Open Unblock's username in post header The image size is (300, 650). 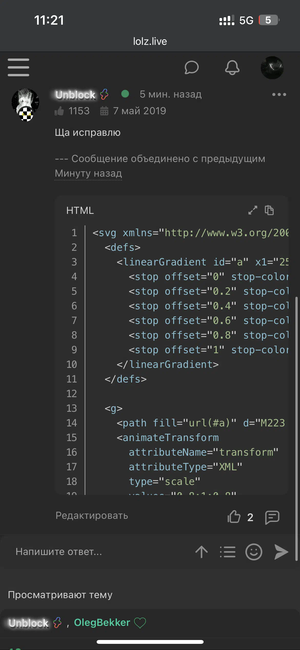[76, 95]
